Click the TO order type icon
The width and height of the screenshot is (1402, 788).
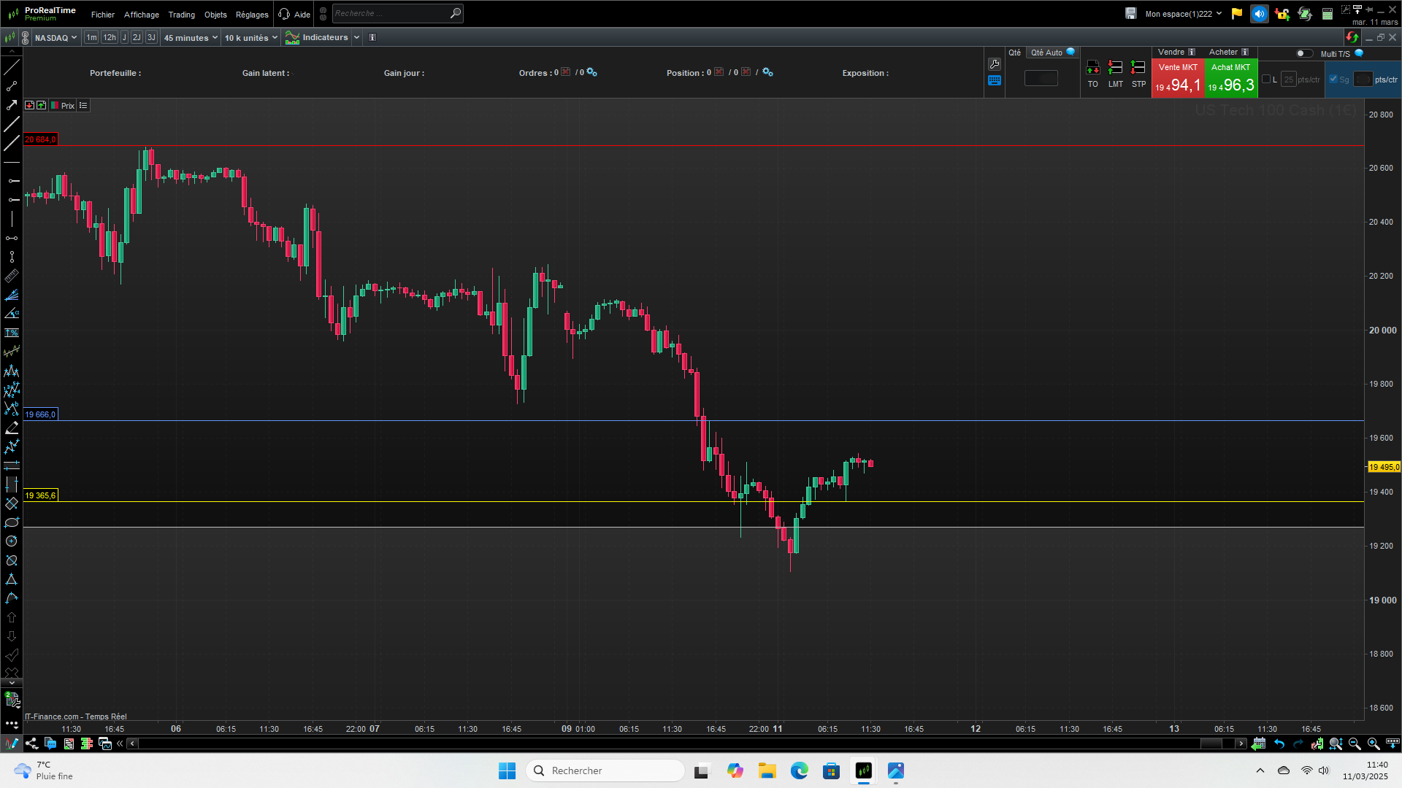(1092, 68)
